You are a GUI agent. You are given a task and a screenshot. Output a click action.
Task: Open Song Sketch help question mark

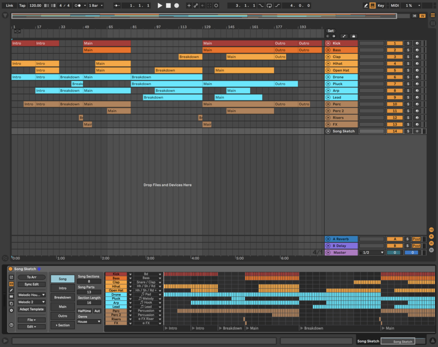12,325
